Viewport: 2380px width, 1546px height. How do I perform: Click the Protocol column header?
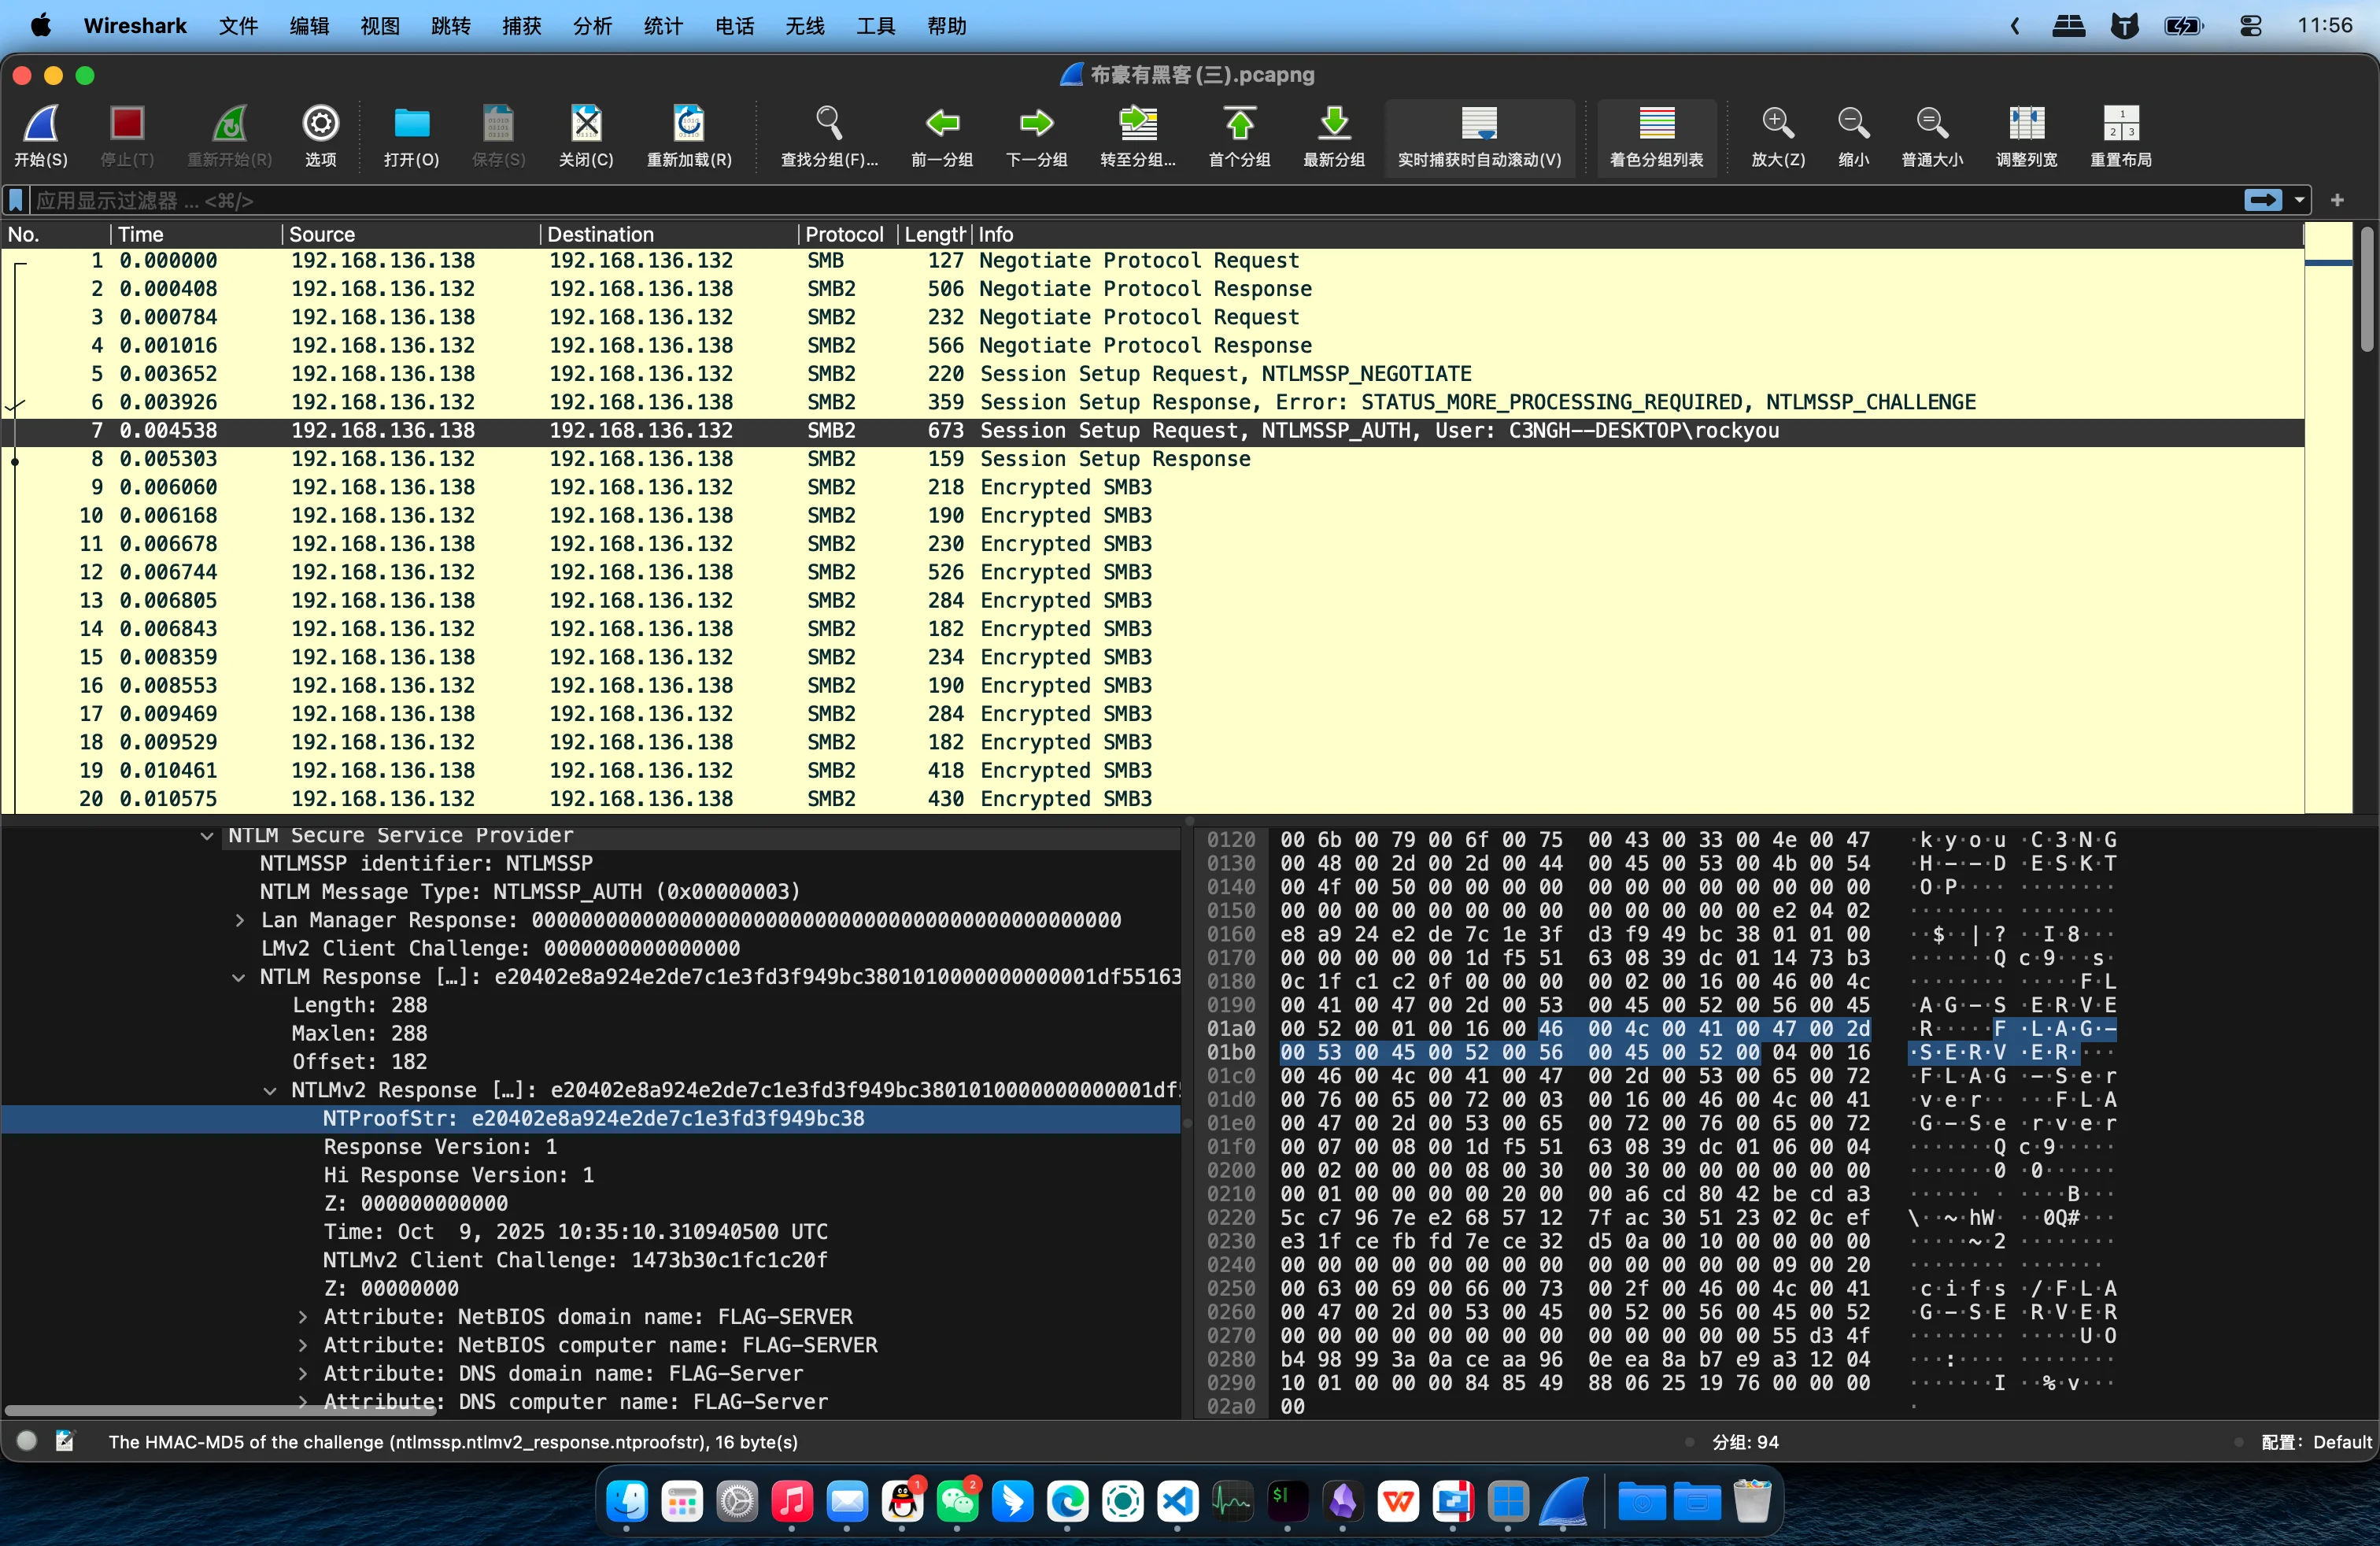tap(844, 234)
